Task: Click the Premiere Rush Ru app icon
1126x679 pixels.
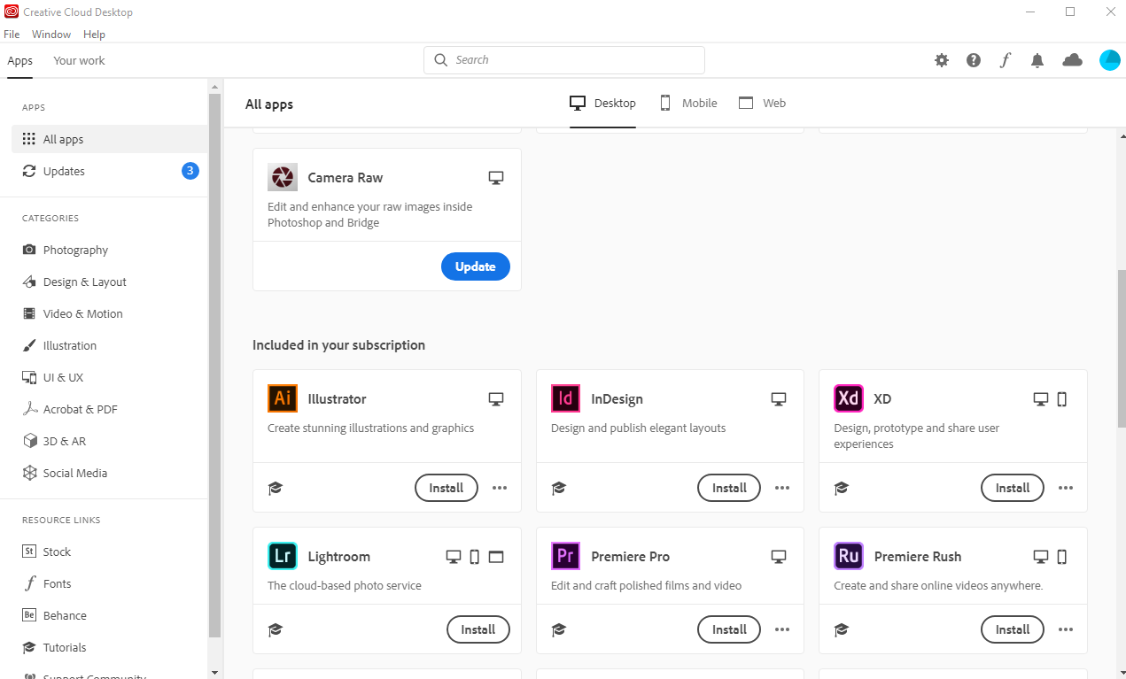Action: coord(849,556)
